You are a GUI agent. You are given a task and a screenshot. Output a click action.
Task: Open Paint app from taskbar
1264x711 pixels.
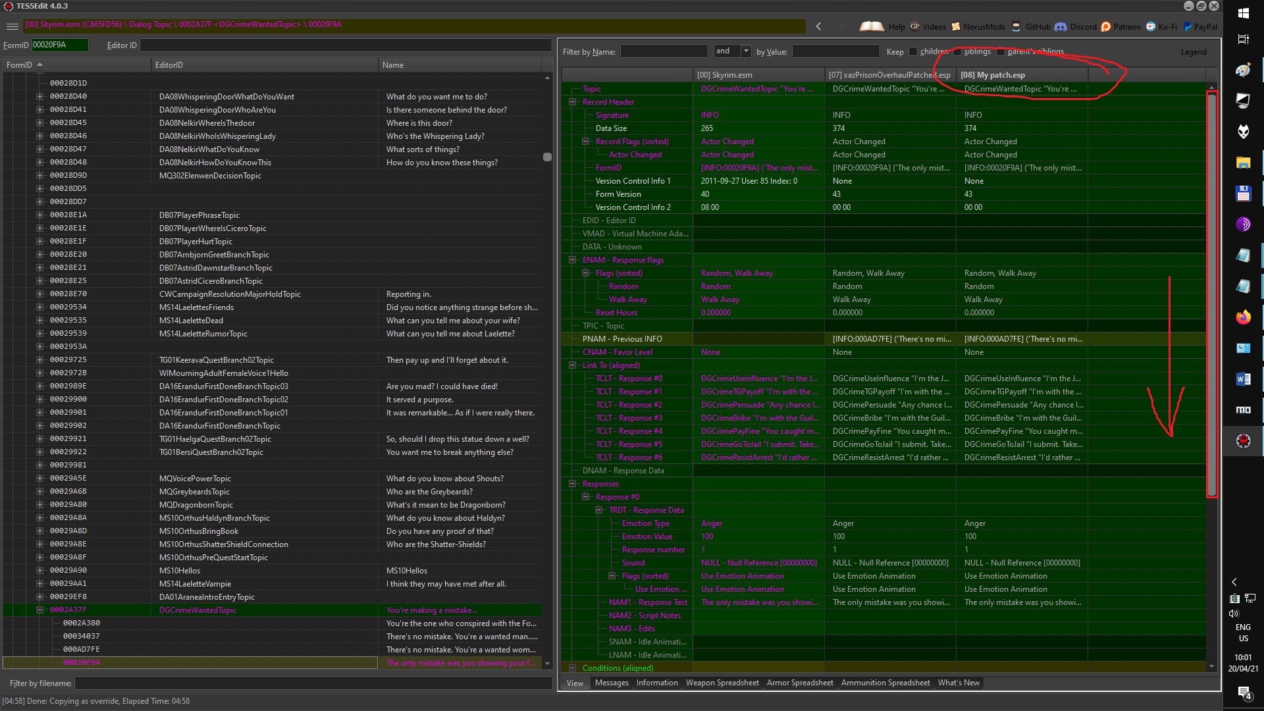[x=1243, y=70]
